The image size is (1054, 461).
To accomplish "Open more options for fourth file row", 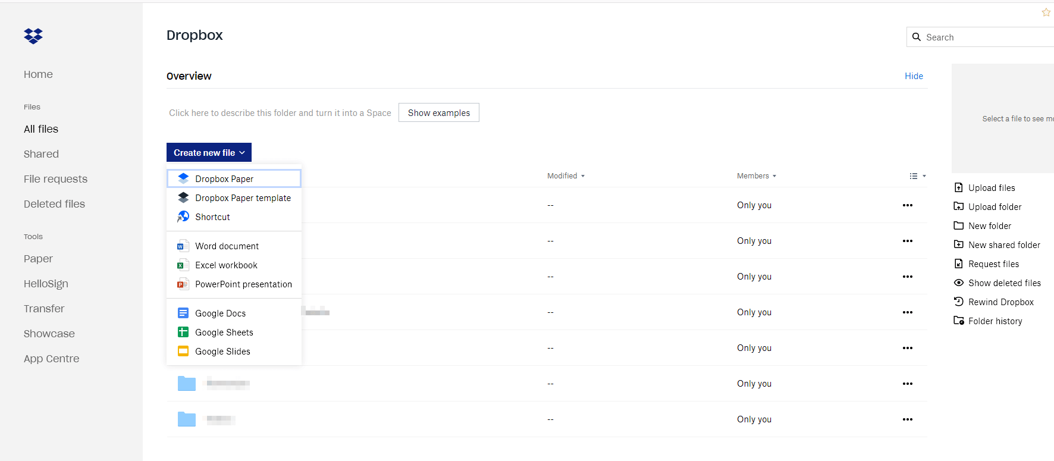I will pos(907,312).
